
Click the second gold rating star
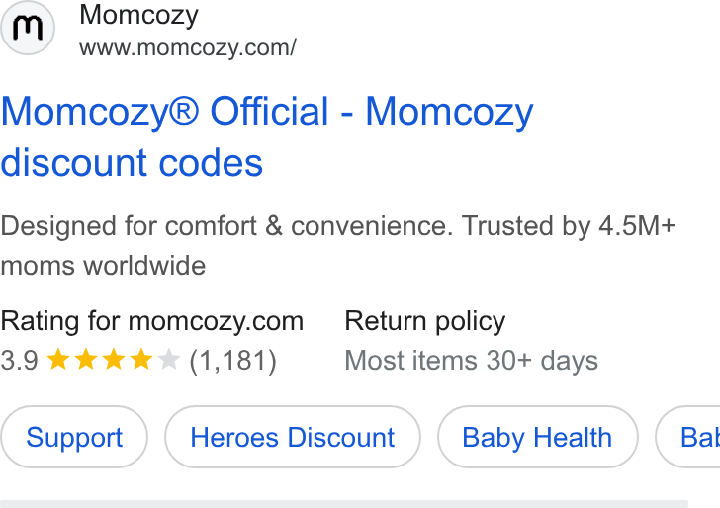[x=86, y=359]
